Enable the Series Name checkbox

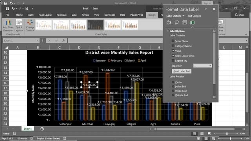point(173,41)
